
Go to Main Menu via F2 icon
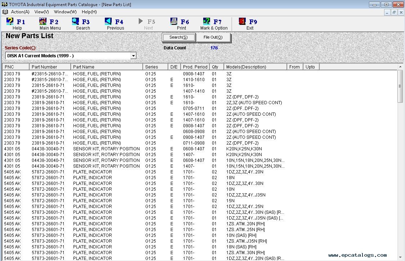(x=43, y=21)
